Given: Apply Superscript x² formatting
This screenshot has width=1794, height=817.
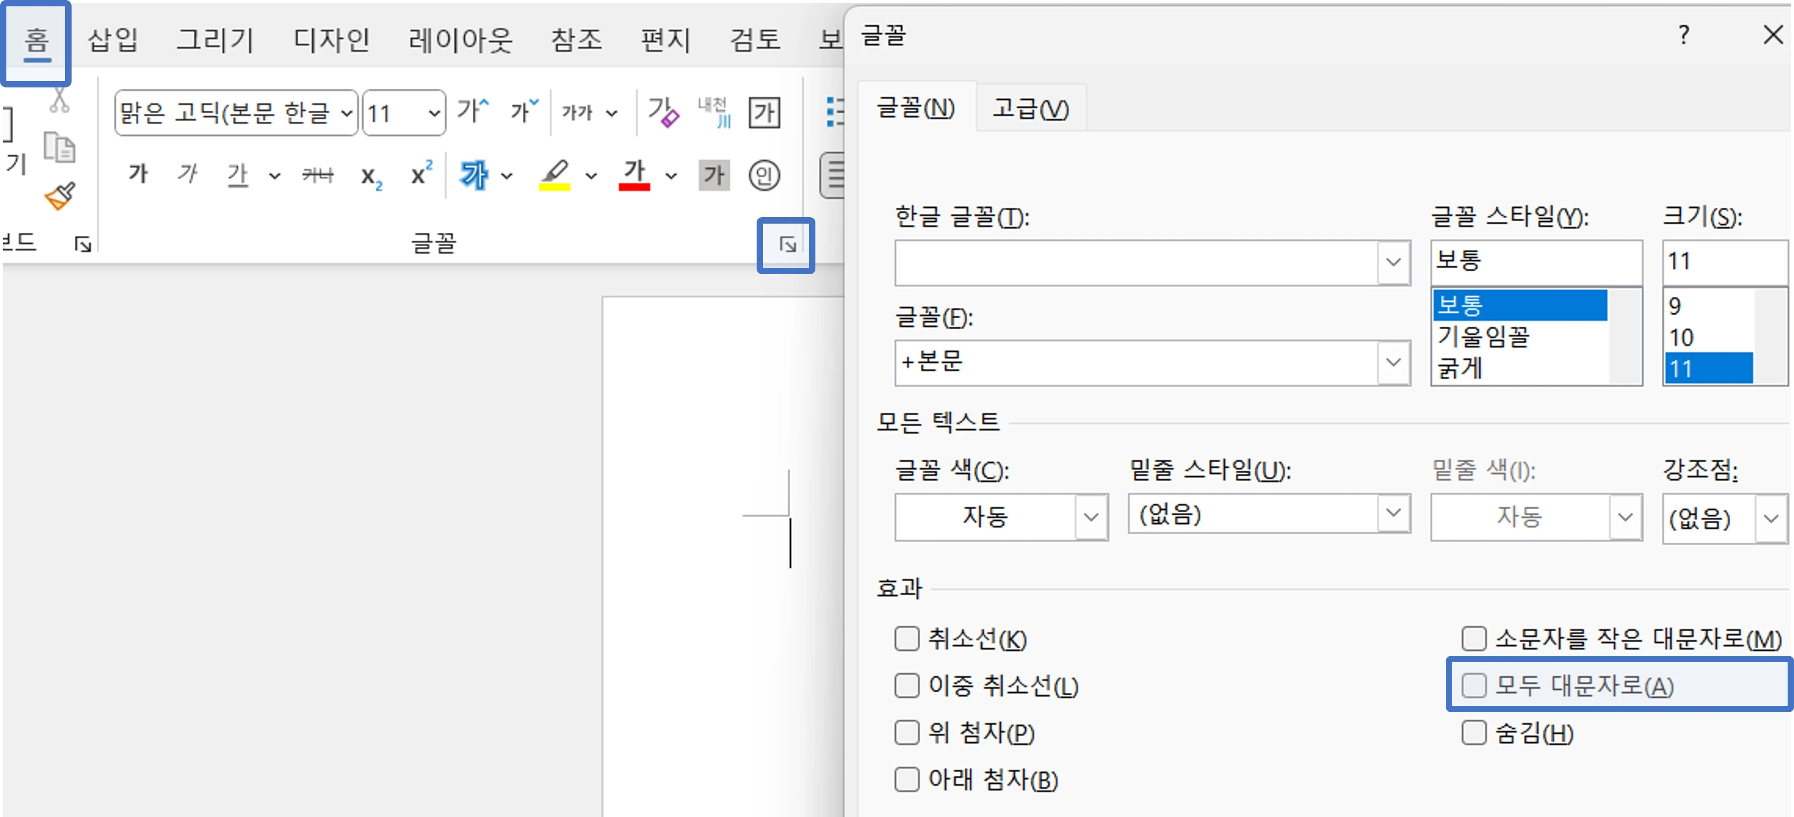Looking at the screenshot, I should point(421,173).
